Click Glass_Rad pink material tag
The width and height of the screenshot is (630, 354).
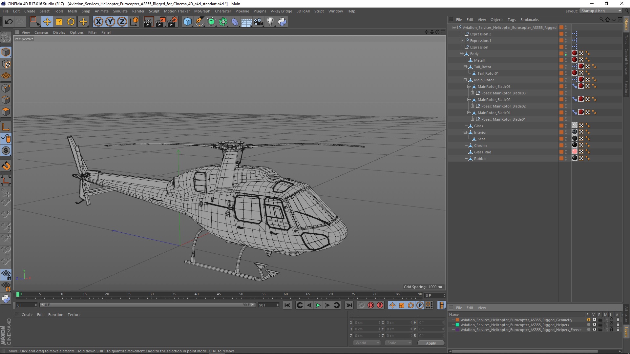575,152
